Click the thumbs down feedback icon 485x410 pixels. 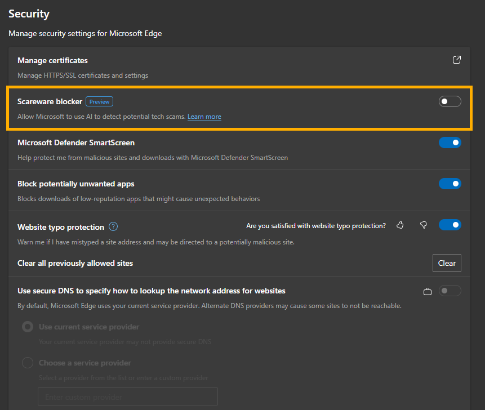tap(424, 225)
